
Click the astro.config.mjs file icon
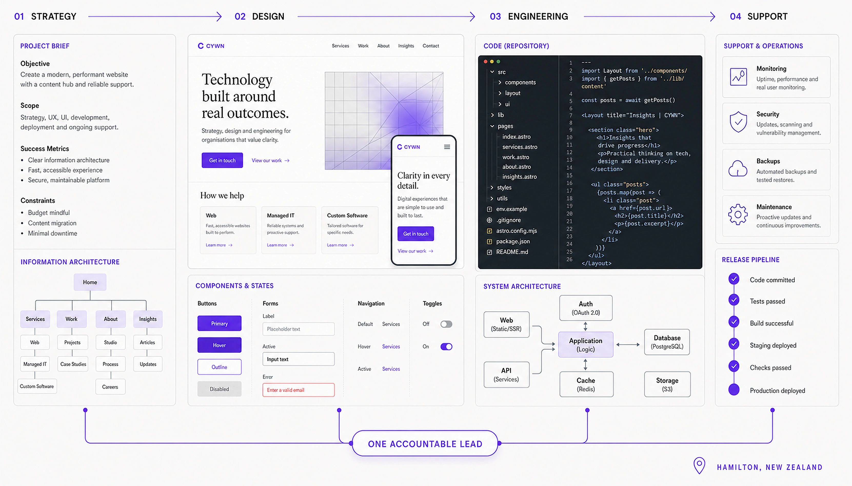click(489, 231)
